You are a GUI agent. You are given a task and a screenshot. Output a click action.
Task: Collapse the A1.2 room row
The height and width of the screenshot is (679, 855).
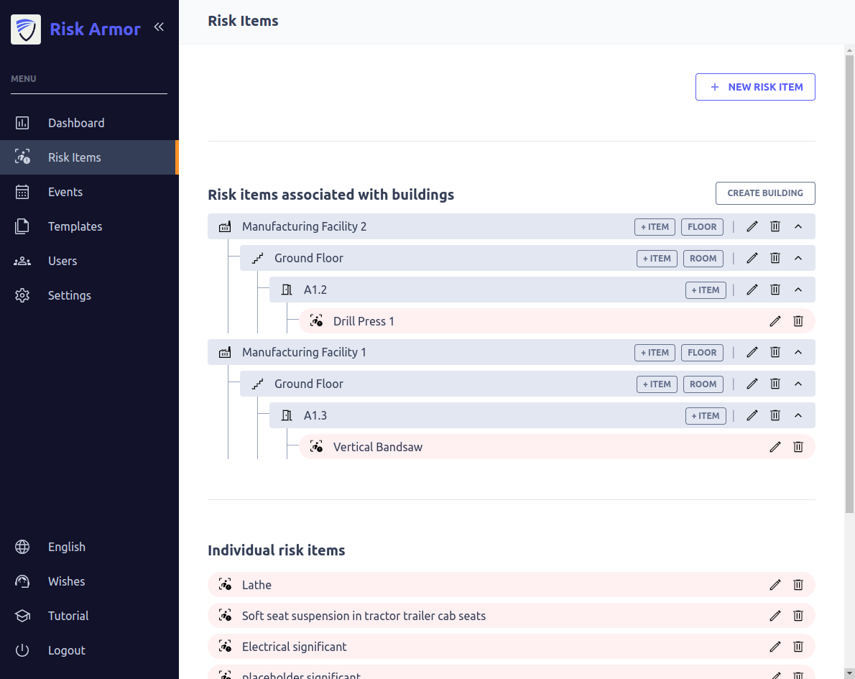(x=798, y=290)
